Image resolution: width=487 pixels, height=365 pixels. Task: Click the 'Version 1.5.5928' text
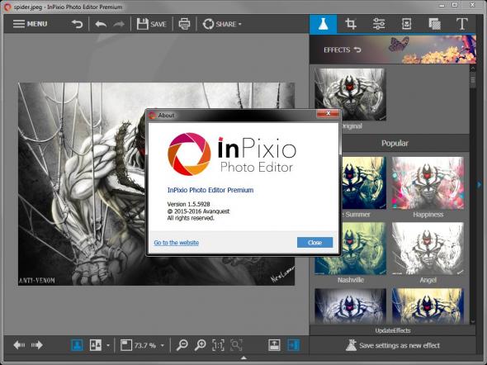pyautogui.click(x=188, y=204)
